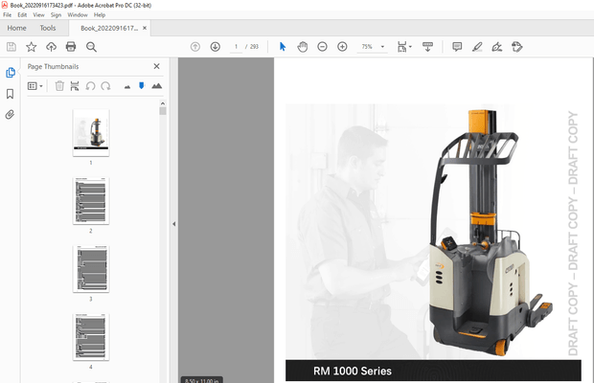The image size is (594, 383).
Task: Close the Book_2022091617 document tab
Action: [145, 28]
